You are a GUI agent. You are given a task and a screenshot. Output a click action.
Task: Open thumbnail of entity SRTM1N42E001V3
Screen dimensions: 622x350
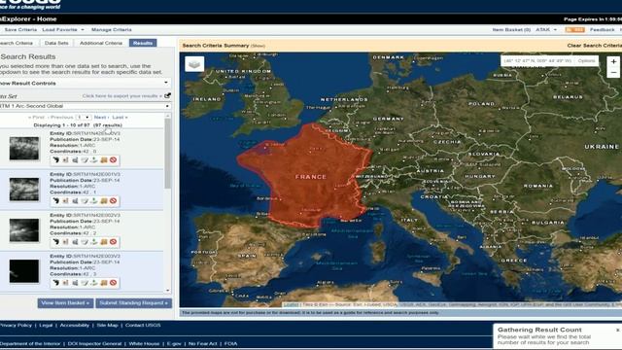click(x=24, y=190)
